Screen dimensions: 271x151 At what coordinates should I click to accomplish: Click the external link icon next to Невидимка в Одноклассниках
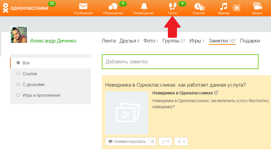pyautogui.click(x=216, y=93)
